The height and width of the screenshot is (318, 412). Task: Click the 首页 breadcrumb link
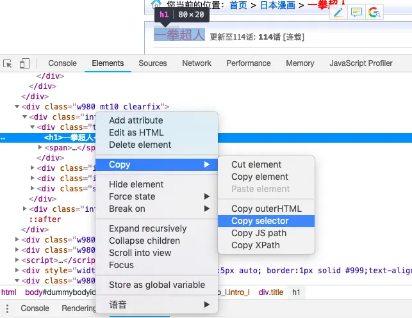[238, 5]
